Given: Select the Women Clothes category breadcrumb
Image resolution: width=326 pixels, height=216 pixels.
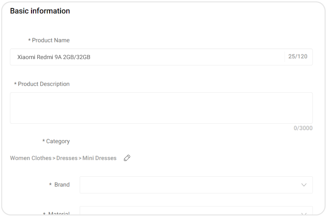Looking at the screenshot, I should [x=31, y=158].
